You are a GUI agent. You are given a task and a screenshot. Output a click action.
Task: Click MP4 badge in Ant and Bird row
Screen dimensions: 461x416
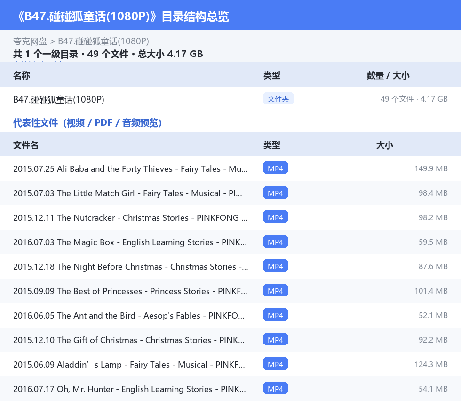[276, 315]
